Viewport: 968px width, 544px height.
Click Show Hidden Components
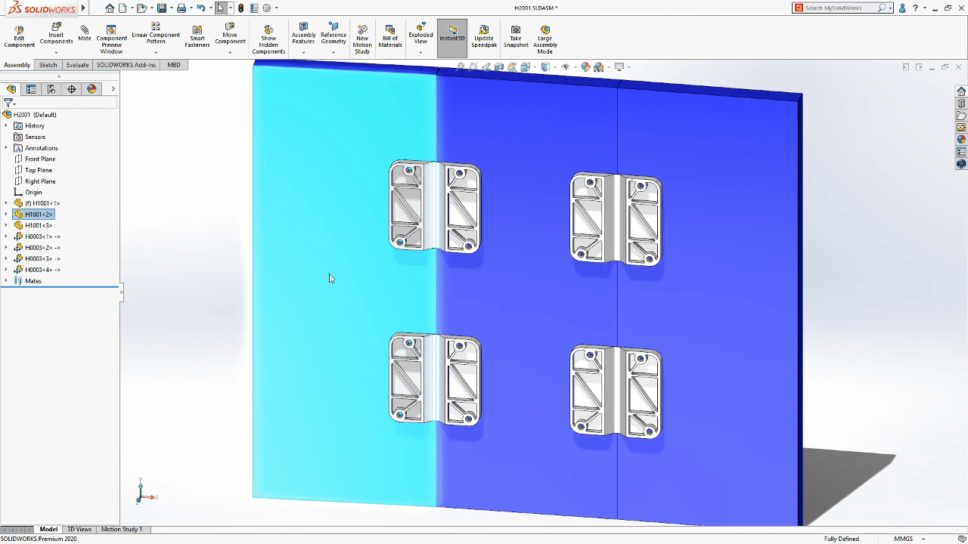tap(268, 40)
